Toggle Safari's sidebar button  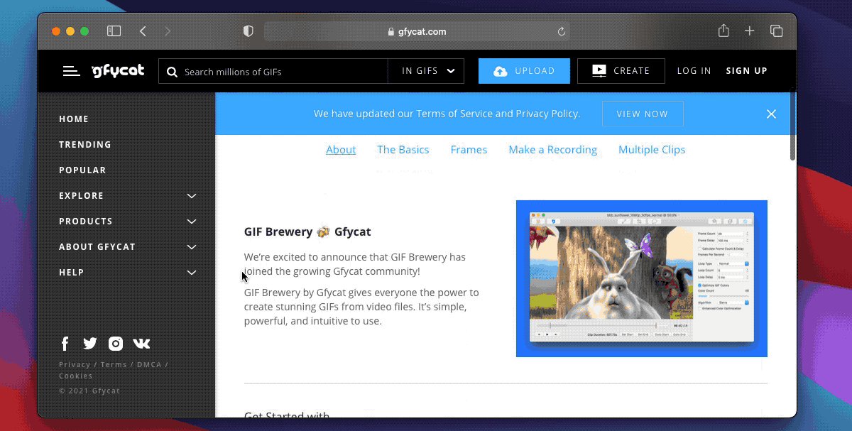point(114,31)
